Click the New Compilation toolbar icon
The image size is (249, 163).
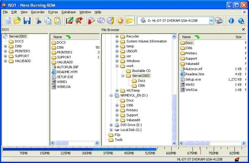click(7, 21)
